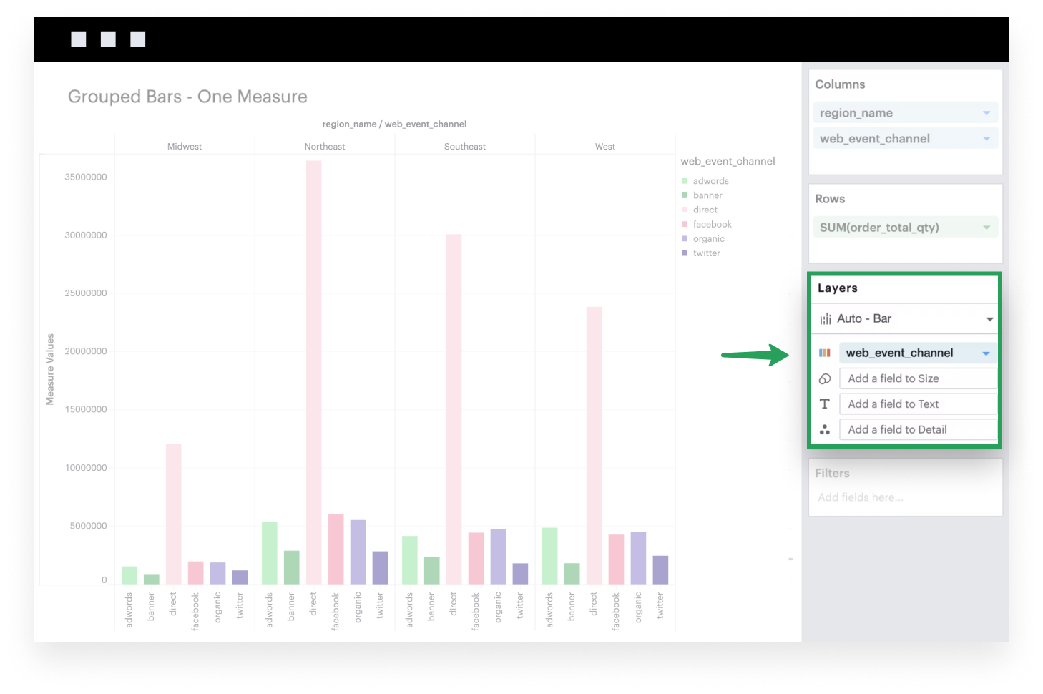Click the twitter legend color swatch
This screenshot has height=694, width=1043.
[685, 253]
